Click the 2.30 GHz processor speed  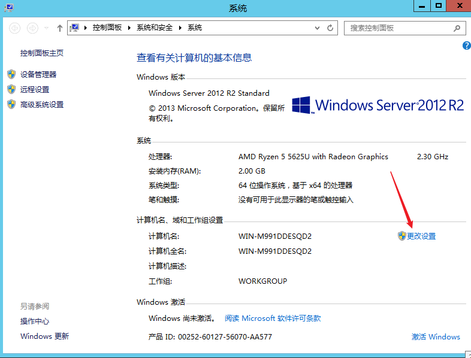[433, 157]
